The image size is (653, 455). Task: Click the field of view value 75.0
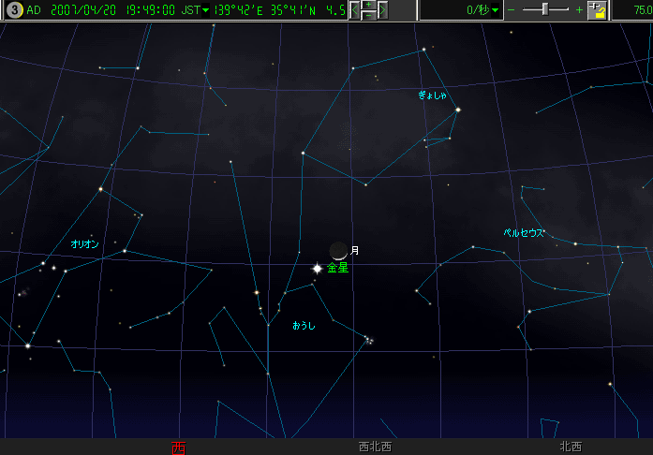[639, 10]
